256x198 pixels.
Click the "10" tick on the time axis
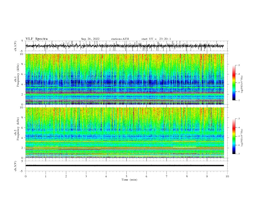coord(227,176)
